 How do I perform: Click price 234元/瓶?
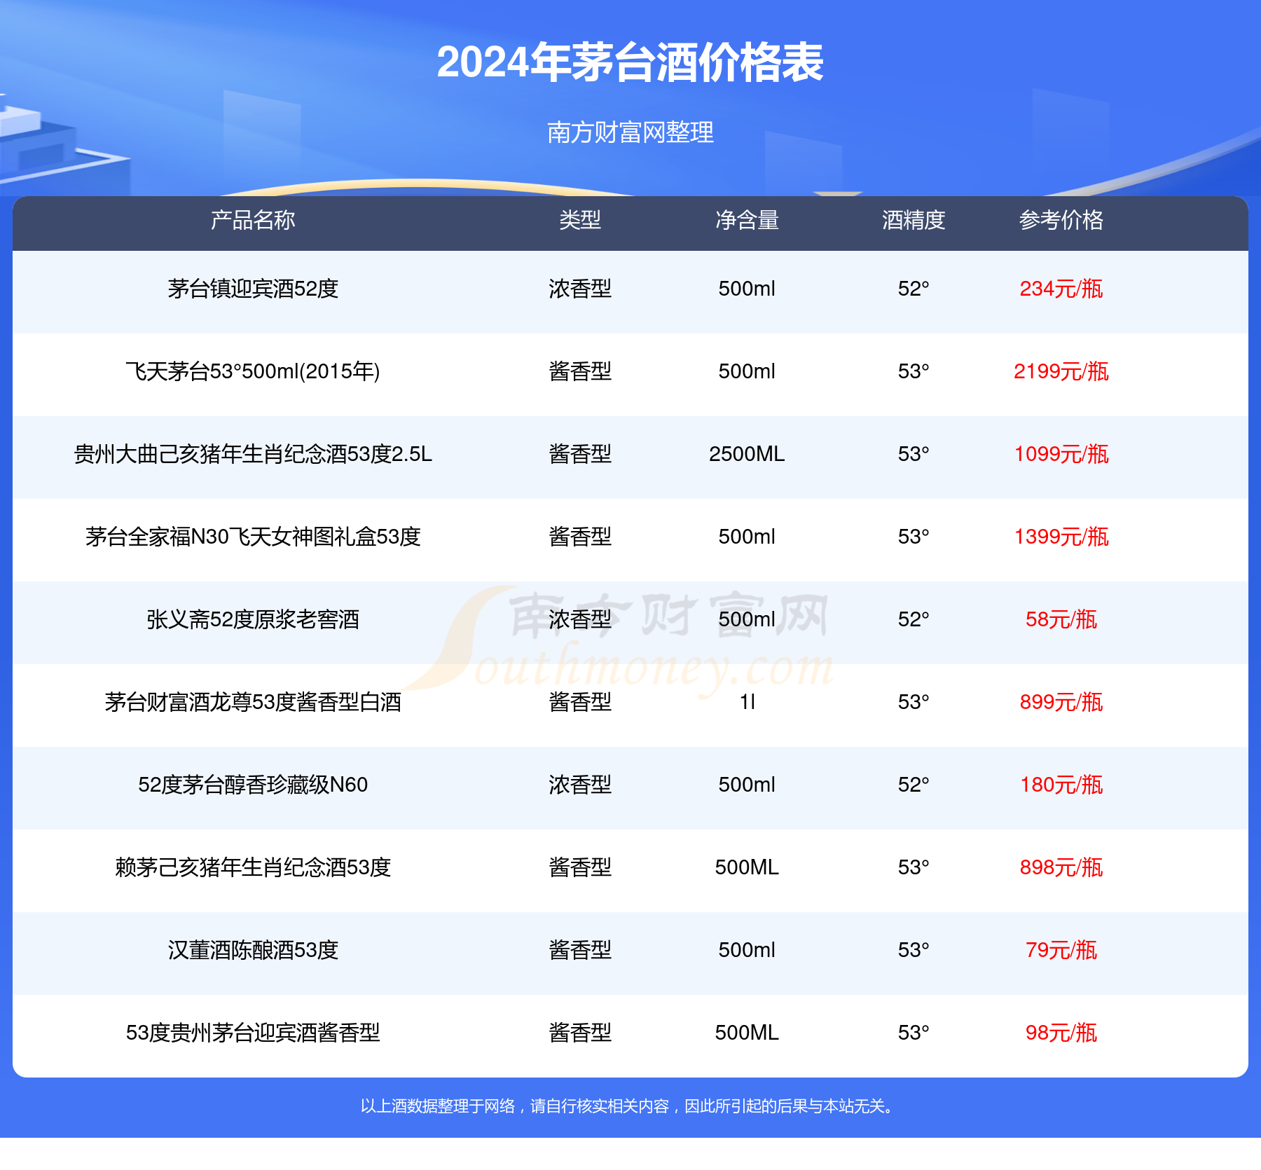click(1061, 289)
